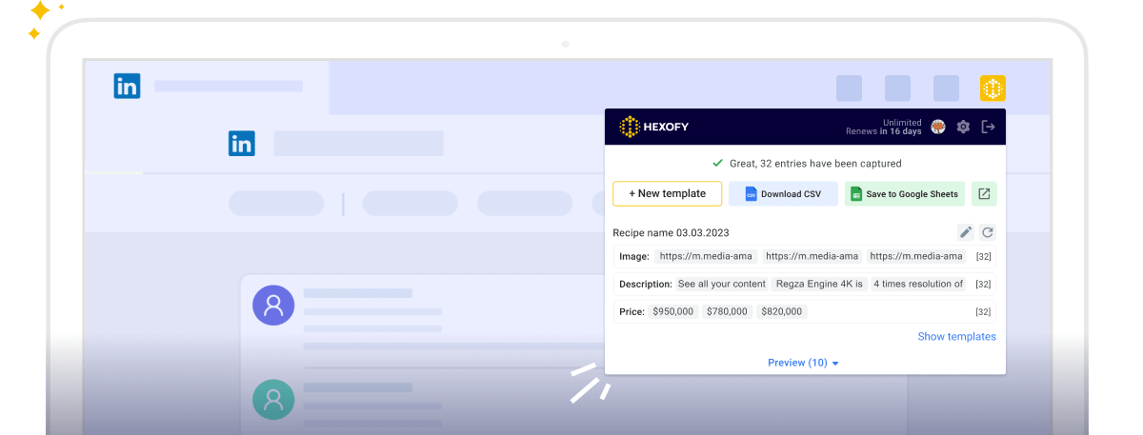Viewport: 1143px width, 435px height.
Task: Click the + New template button
Action: pyautogui.click(x=667, y=194)
